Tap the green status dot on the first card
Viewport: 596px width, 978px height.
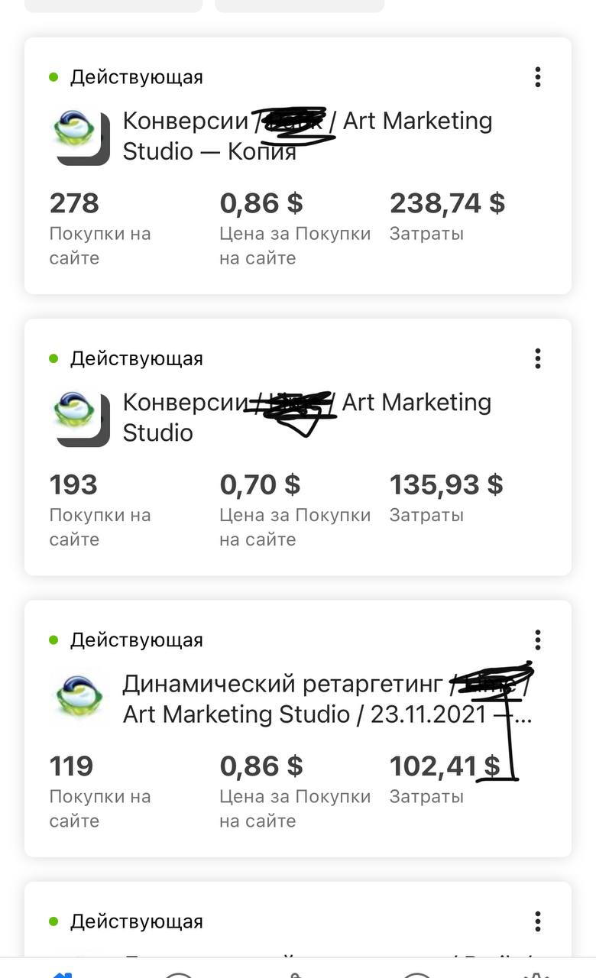pyautogui.click(x=54, y=77)
